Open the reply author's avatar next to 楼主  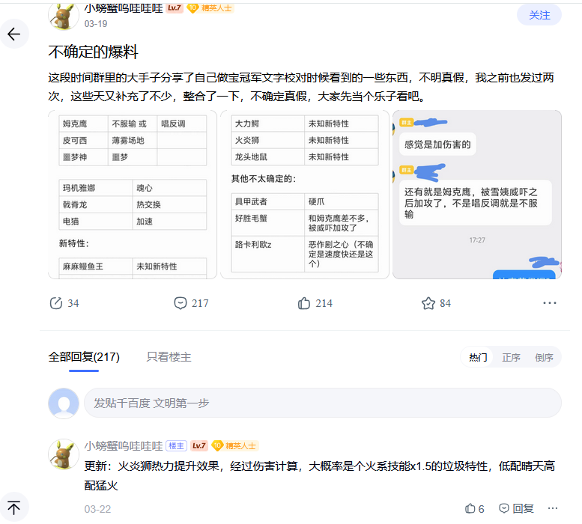[64, 454]
